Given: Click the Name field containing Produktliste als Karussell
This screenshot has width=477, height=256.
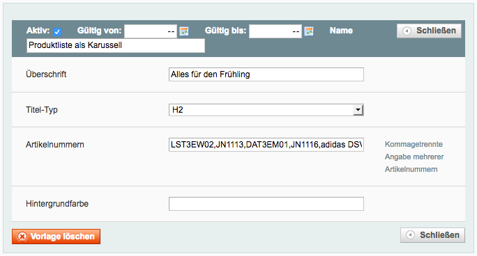Looking at the screenshot, I should [116, 45].
